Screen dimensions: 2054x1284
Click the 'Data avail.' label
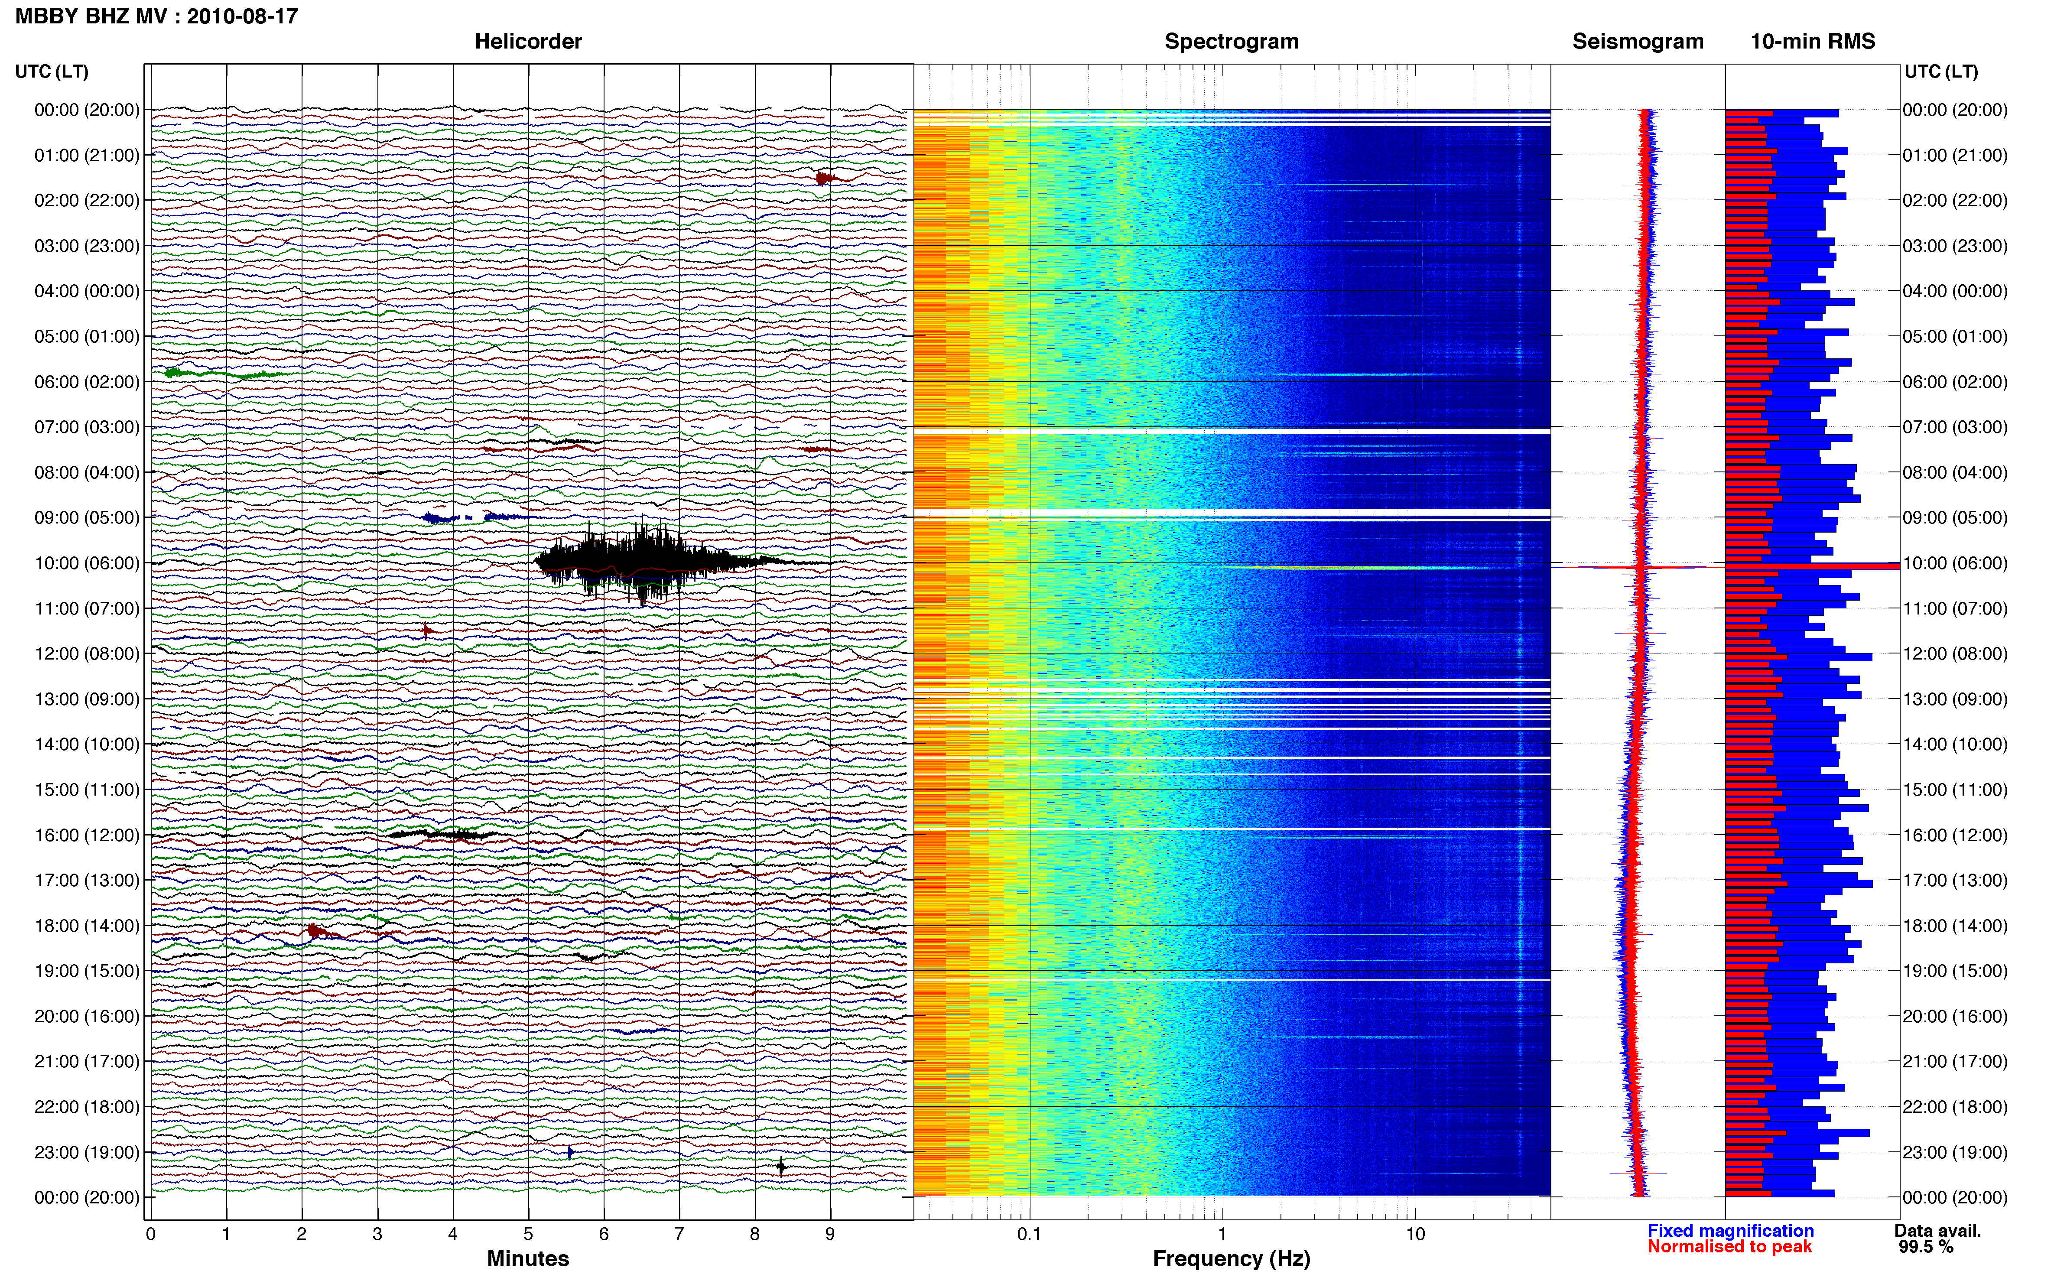(1938, 1231)
